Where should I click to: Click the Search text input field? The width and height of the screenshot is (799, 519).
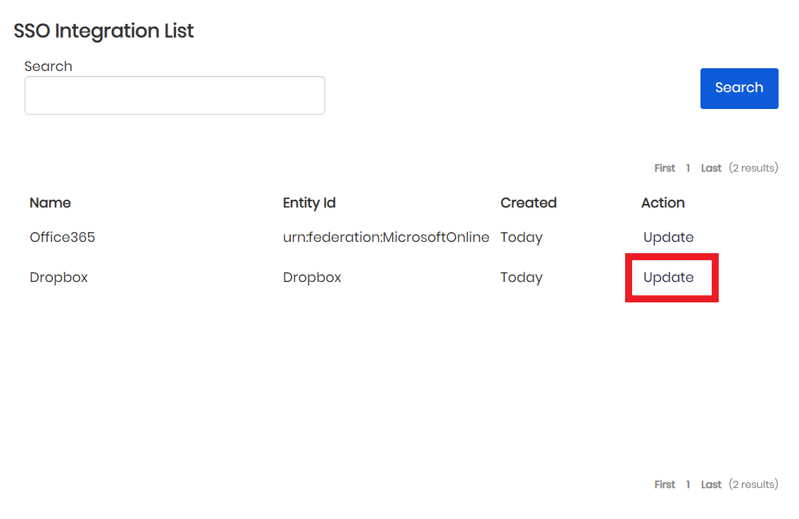(175, 96)
